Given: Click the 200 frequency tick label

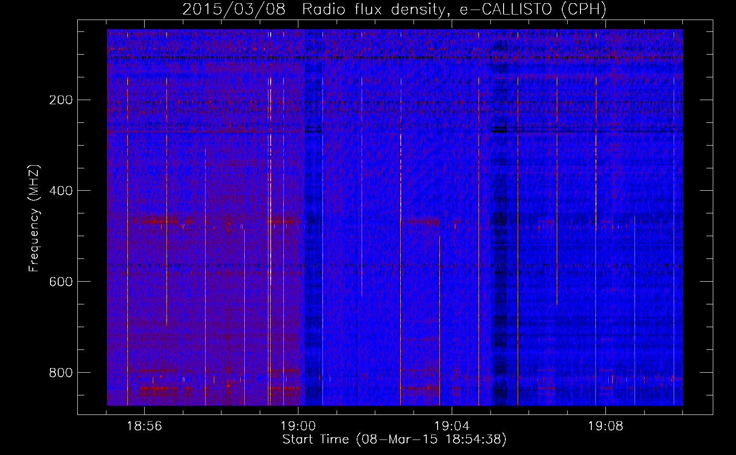Looking at the screenshot, I should tap(60, 100).
